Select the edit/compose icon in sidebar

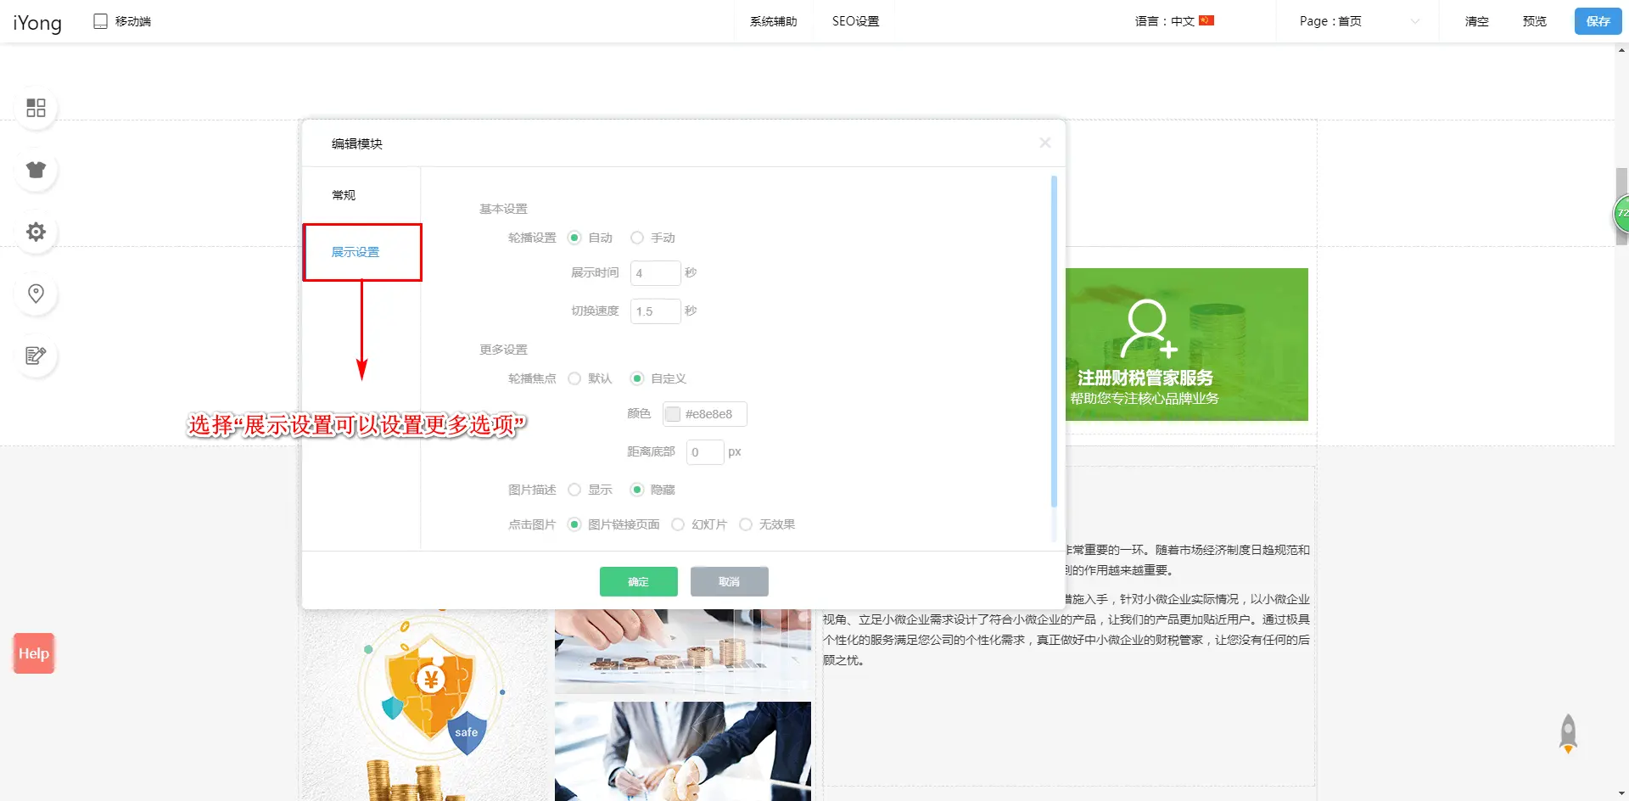(36, 356)
